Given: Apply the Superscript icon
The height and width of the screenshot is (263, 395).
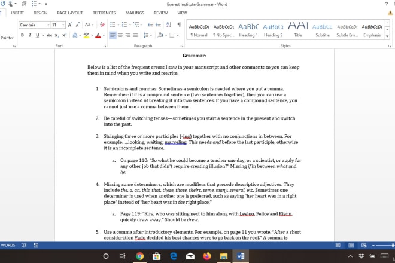Looking at the screenshot, I should pos(65,35).
